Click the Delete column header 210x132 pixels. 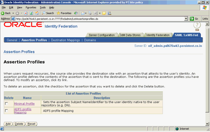click(9, 98)
